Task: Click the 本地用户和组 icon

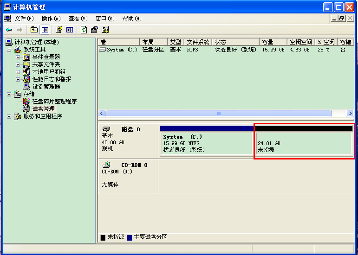Action: [x=26, y=72]
